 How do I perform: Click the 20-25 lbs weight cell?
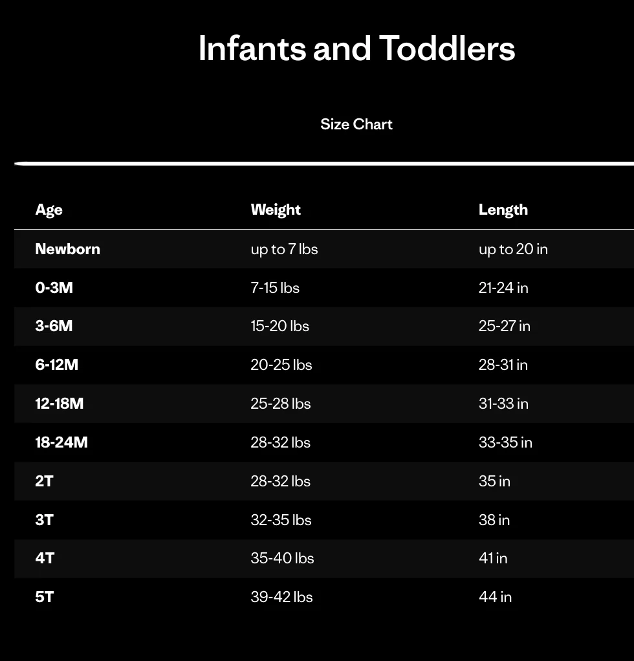pos(281,365)
